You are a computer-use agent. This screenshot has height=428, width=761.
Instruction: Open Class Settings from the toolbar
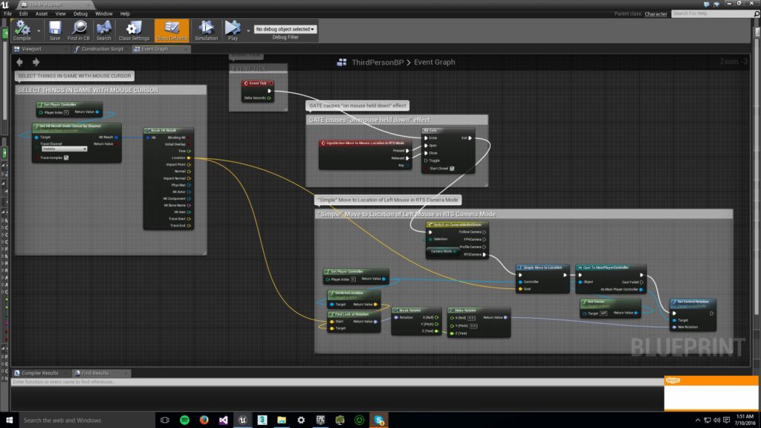tap(134, 30)
